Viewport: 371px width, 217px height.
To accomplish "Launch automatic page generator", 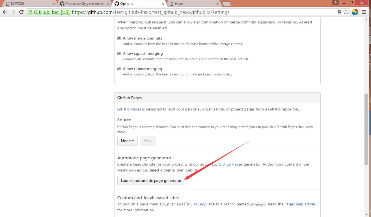I will (x=151, y=181).
